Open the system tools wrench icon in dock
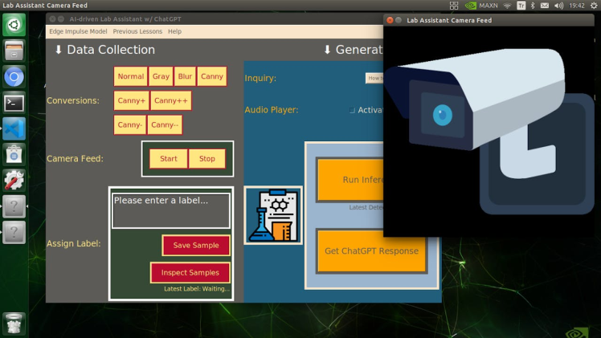This screenshot has height=338, width=601. coord(14,180)
